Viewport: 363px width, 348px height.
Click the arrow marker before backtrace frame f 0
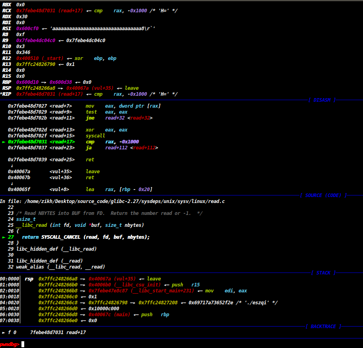pyautogui.click(x=4, y=333)
